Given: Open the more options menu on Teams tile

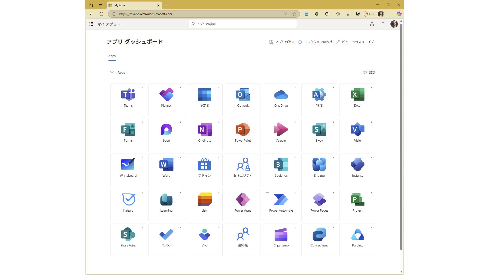Looking at the screenshot, I should (x=142, y=88).
